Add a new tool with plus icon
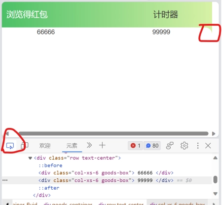Image resolution: width=222 pixels, height=205 pixels. tap(102, 145)
